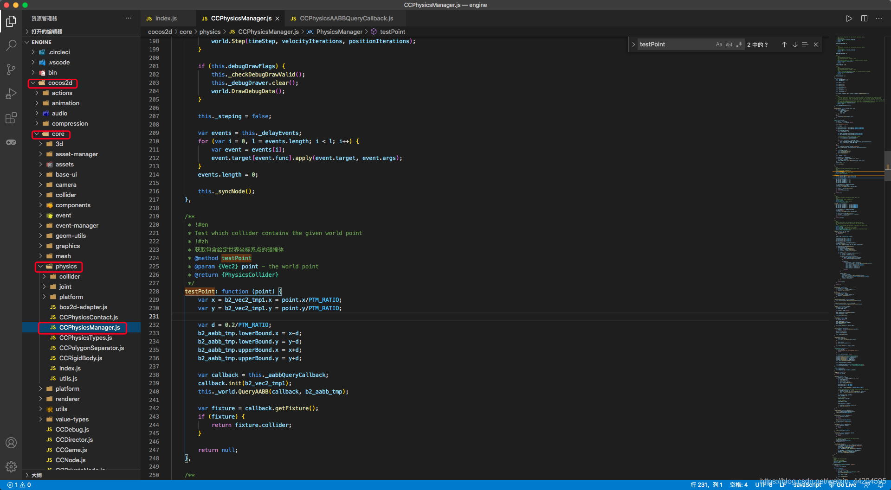Toggle Find in Selection icon
891x490 pixels.
point(805,45)
